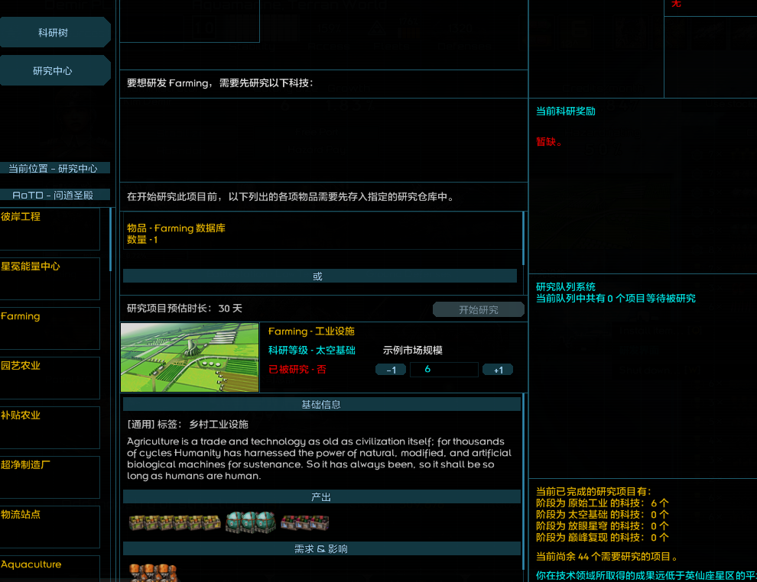This screenshot has width=757, height=582.
Task: Click the food crates icon under 产出
Action: pos(174,522)
